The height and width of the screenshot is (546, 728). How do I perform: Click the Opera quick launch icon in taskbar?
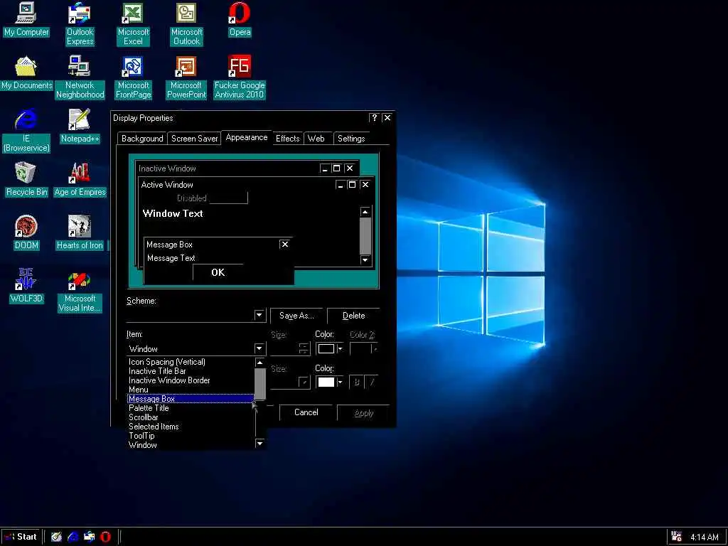coord(105,537)
